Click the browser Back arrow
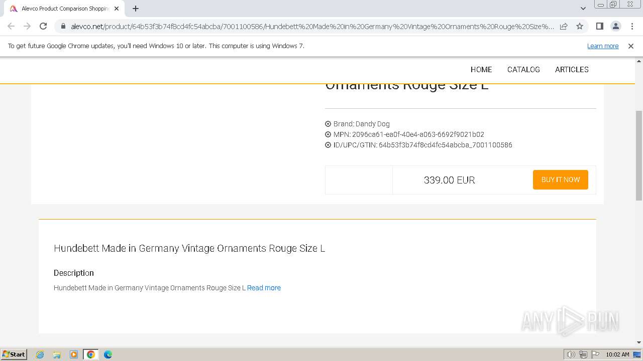643x361 pixels. pyautogui.click(x=11, y=26)
